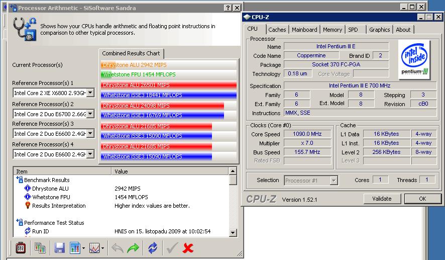Click the copy results charts icon
The image size is (445, 260).
click(40, 247)
